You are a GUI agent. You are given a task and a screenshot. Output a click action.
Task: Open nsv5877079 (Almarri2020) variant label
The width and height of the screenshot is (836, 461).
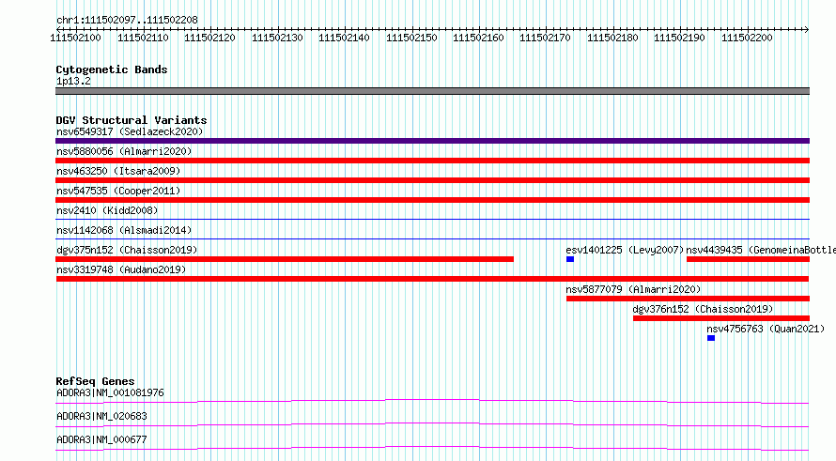click(x=633, y=289)
